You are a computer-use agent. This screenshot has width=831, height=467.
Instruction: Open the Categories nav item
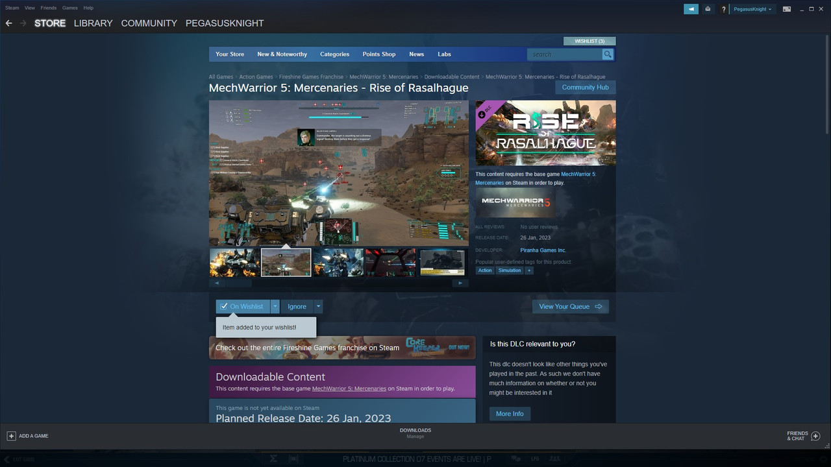pos(334,54)
